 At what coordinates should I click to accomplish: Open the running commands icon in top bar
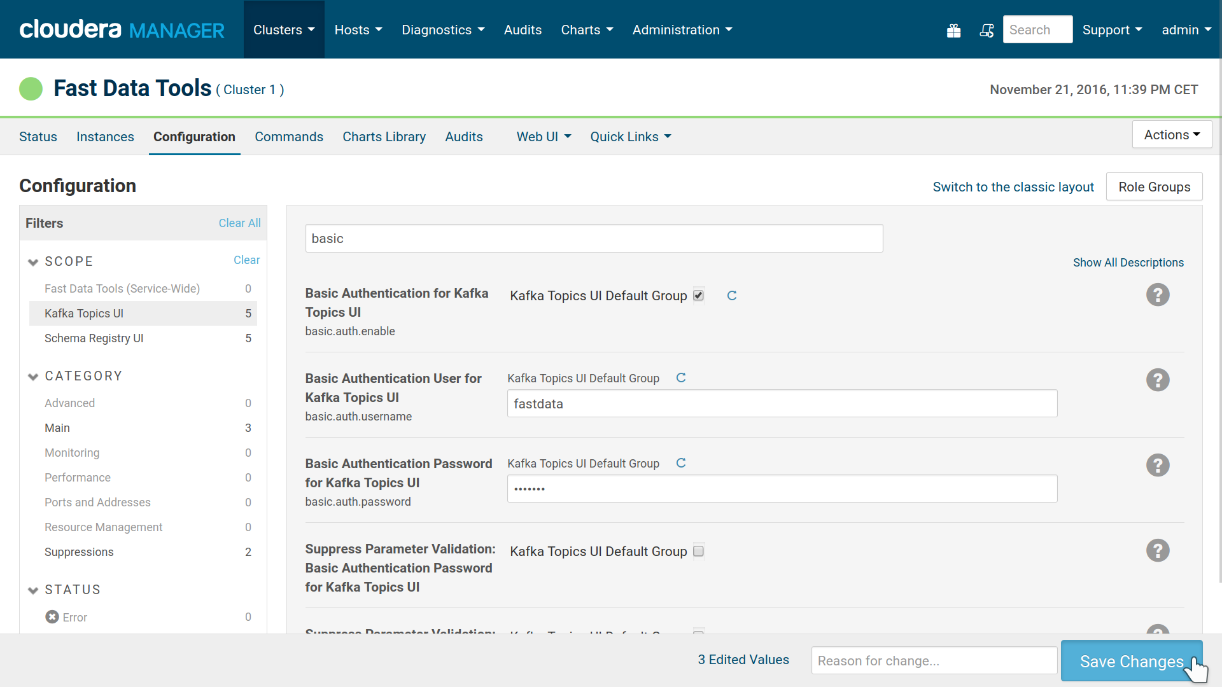987,30
